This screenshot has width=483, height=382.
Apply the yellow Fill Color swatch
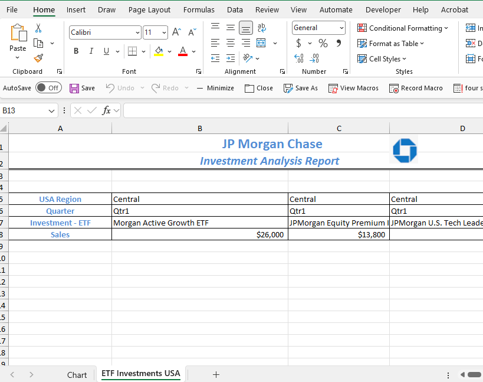[x=159, y=51]
